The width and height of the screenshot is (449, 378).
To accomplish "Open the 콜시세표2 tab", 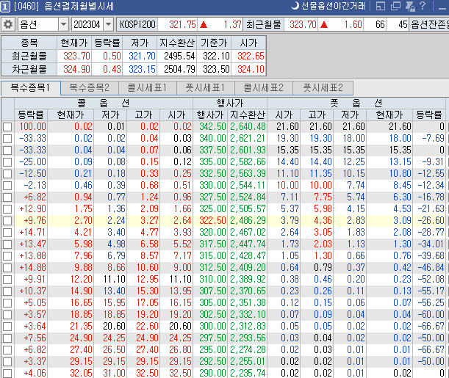I will click(263, 88).
